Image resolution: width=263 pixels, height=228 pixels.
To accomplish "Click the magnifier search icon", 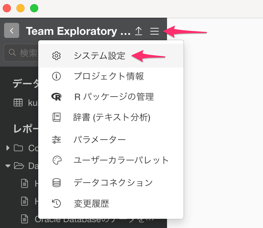I will 12,53.
